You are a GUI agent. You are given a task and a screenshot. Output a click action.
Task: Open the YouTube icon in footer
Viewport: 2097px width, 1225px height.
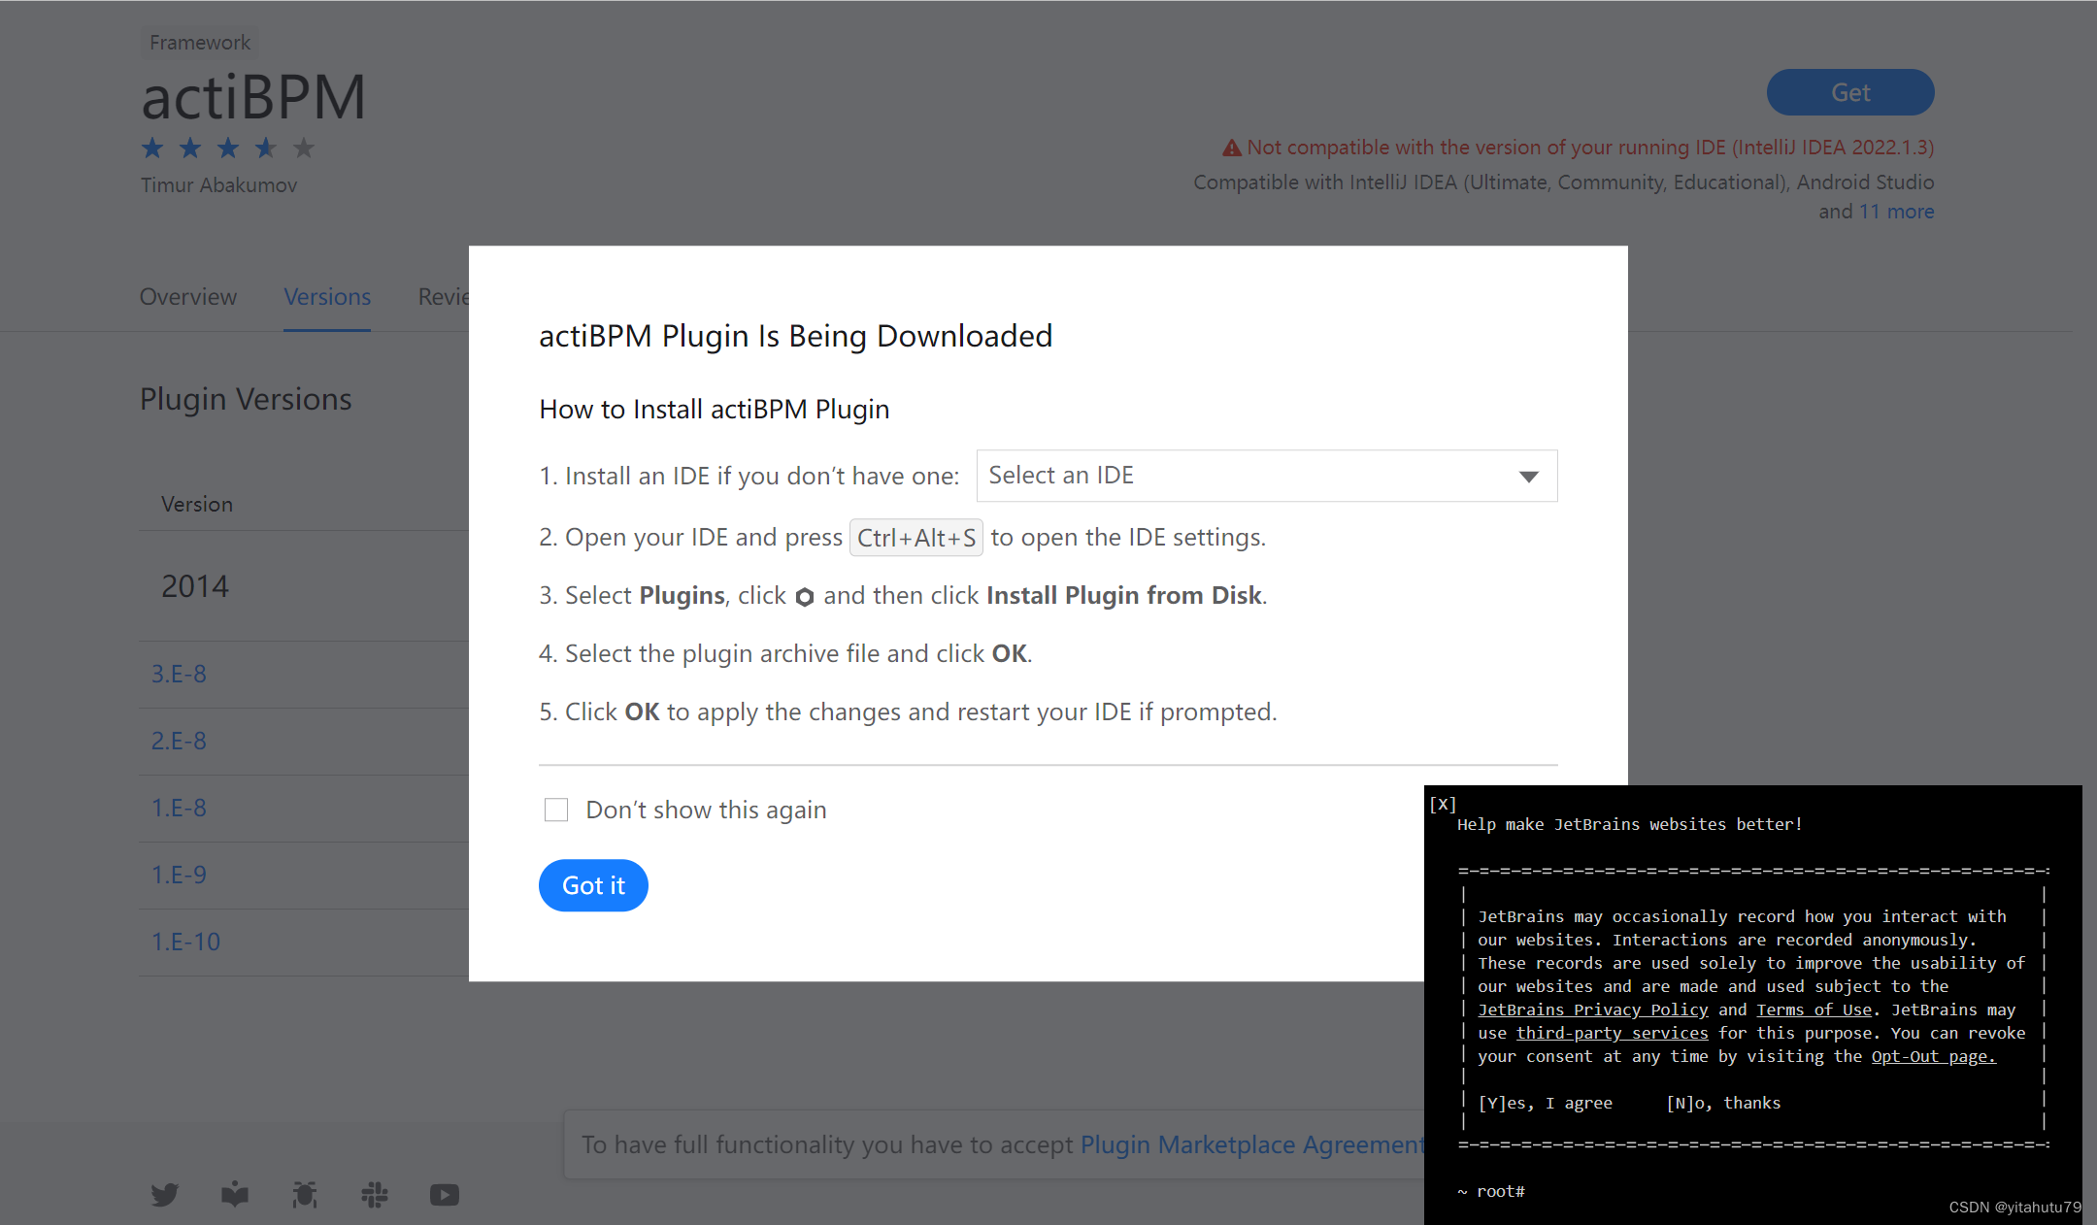(445, 1195)
